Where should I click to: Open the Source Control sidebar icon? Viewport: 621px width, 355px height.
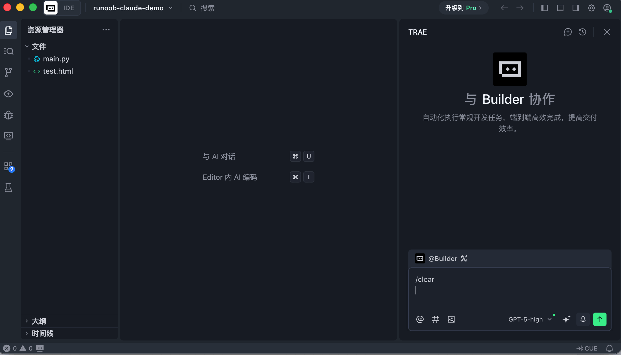click(8, 72)
